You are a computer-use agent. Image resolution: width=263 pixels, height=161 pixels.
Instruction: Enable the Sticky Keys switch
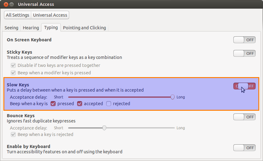click(244, 53)
